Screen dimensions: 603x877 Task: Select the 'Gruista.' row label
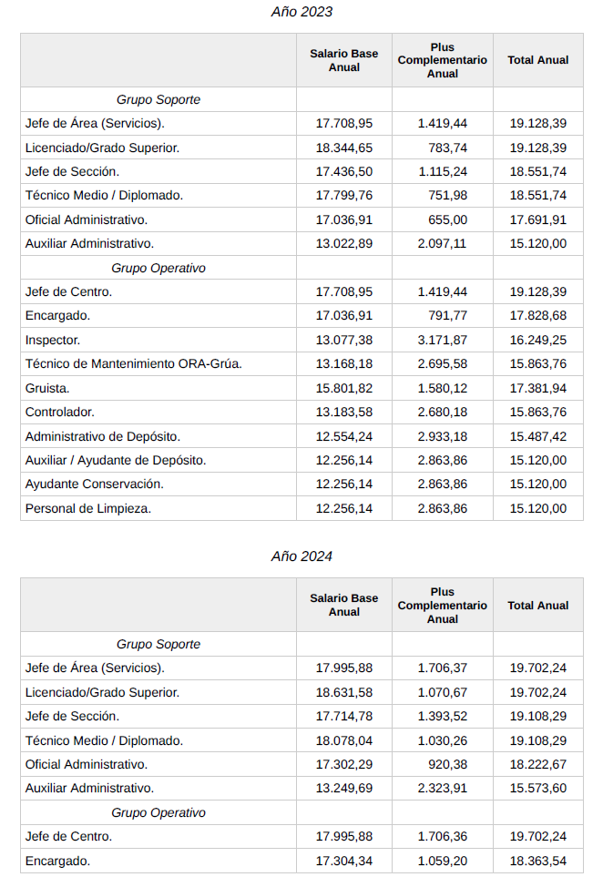tap(47, 388)
